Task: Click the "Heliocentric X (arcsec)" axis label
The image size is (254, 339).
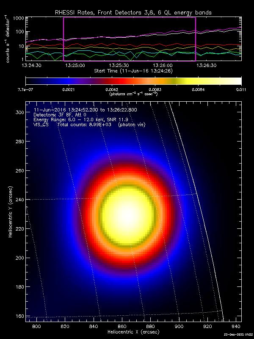Action: 133,332
